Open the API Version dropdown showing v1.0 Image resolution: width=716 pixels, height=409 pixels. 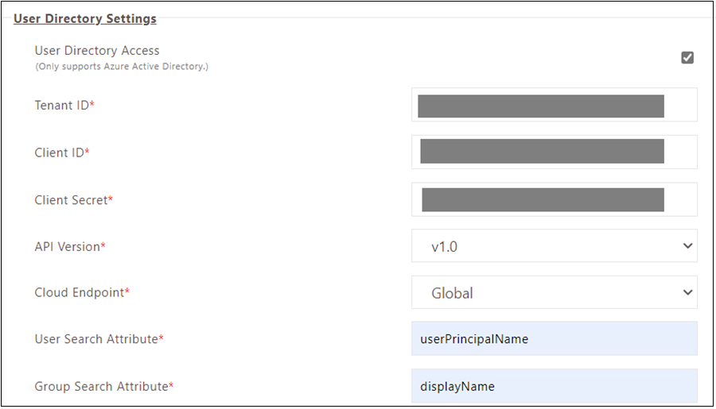[555, 245]
